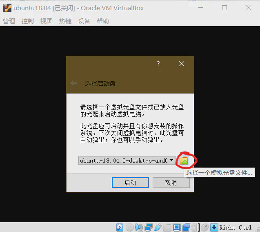
Task: Open the 帮助 menu
Action: pos(103,21)
